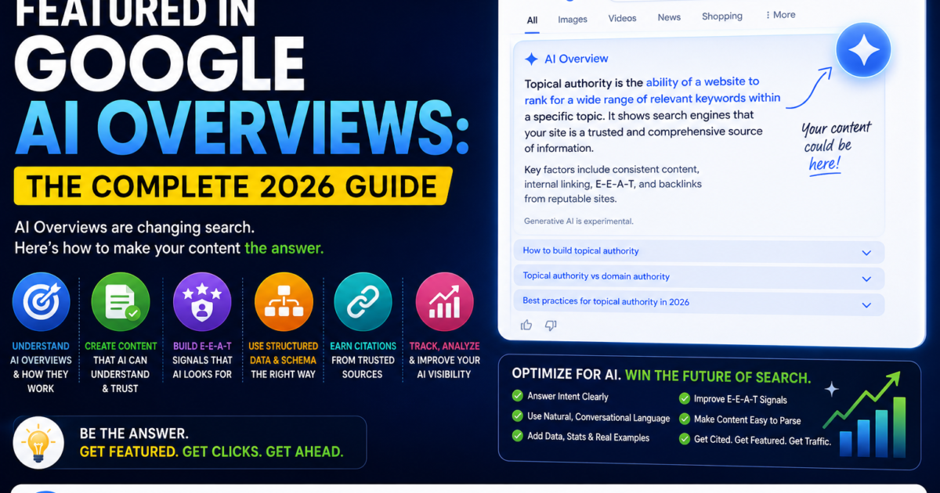Image resolution: width=940 pixels, height=493 pixels.
Task: Click 'Topical authority vs domain authority' link text
Action: click(x=596, y=275)
